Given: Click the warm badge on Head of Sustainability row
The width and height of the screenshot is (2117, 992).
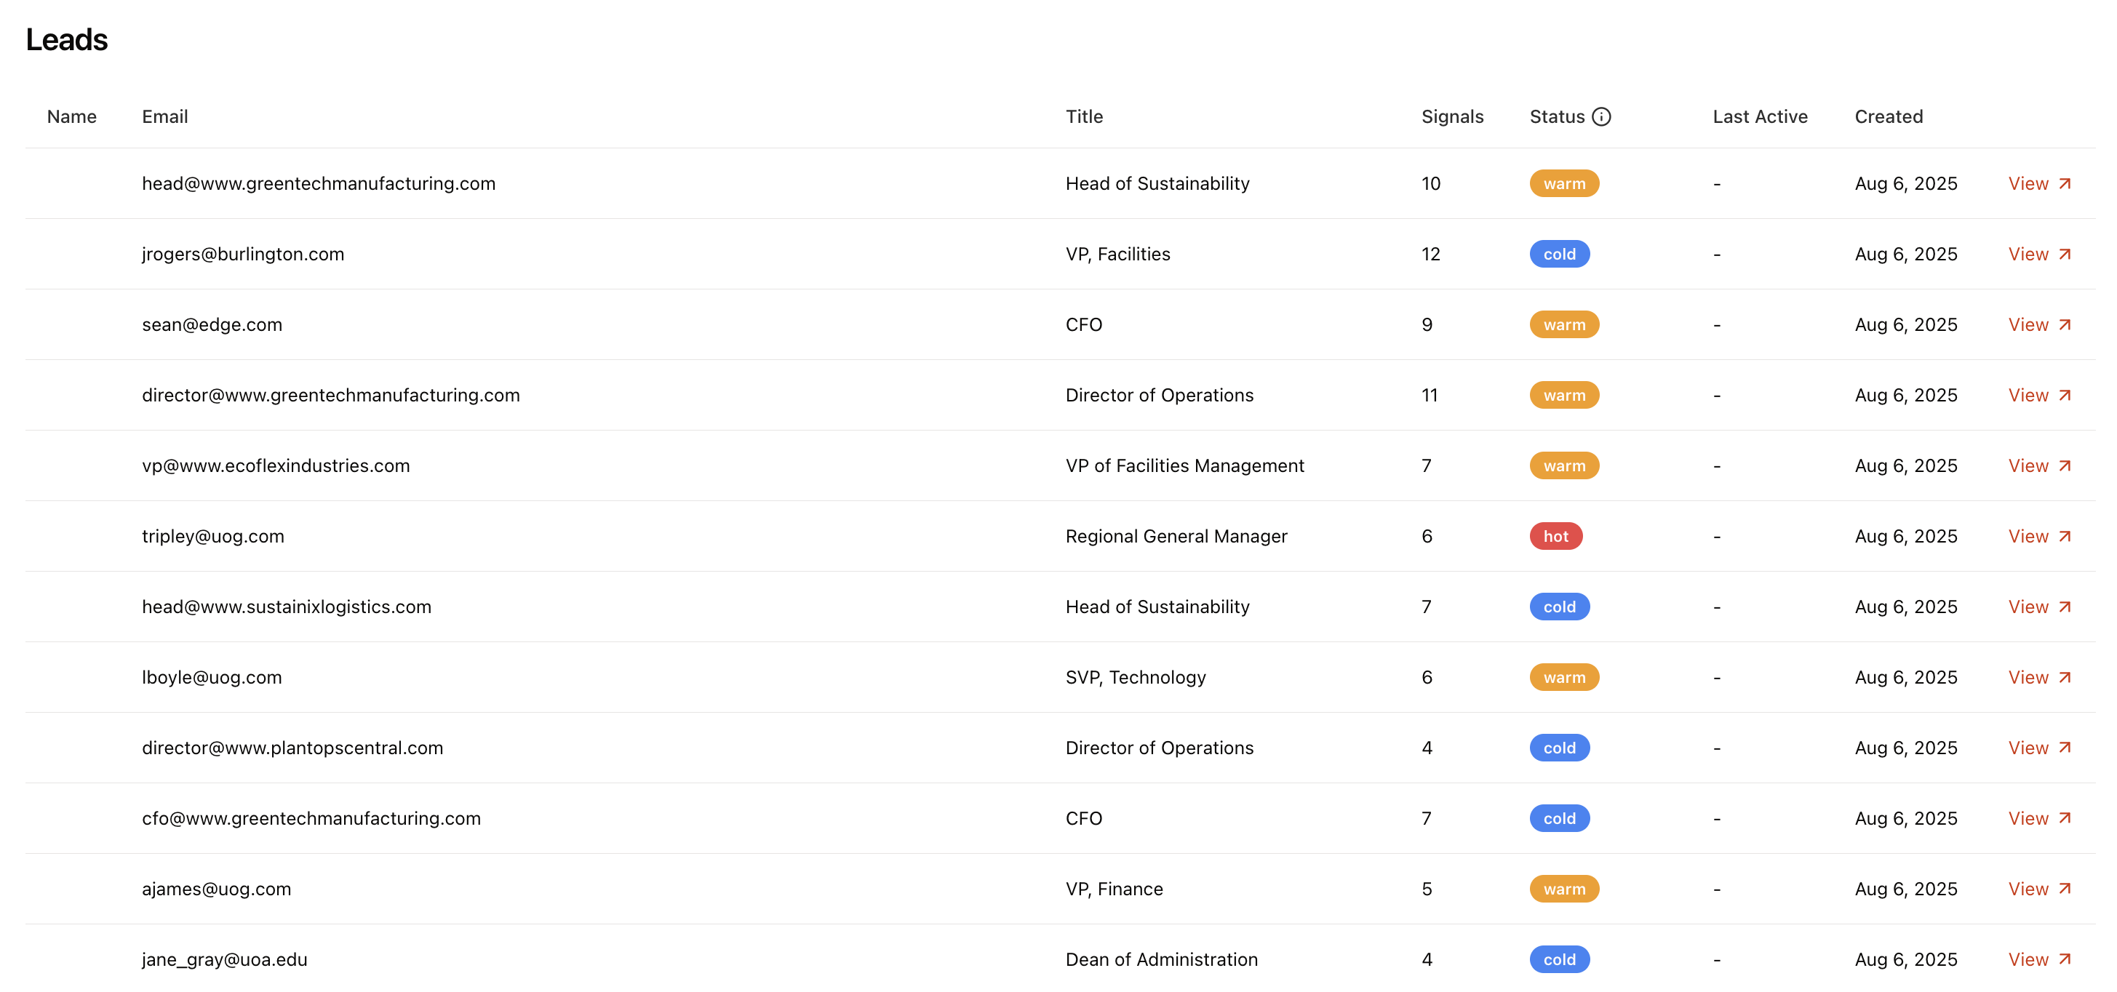Looking at the screenshot, I should [x=1563, y=183].
